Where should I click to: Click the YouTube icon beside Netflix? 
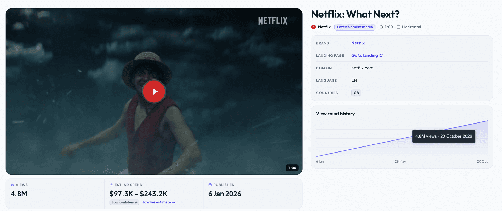tap(313, 27)
